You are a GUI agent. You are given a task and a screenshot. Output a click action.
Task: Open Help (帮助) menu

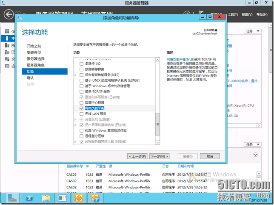pos(262,15)
